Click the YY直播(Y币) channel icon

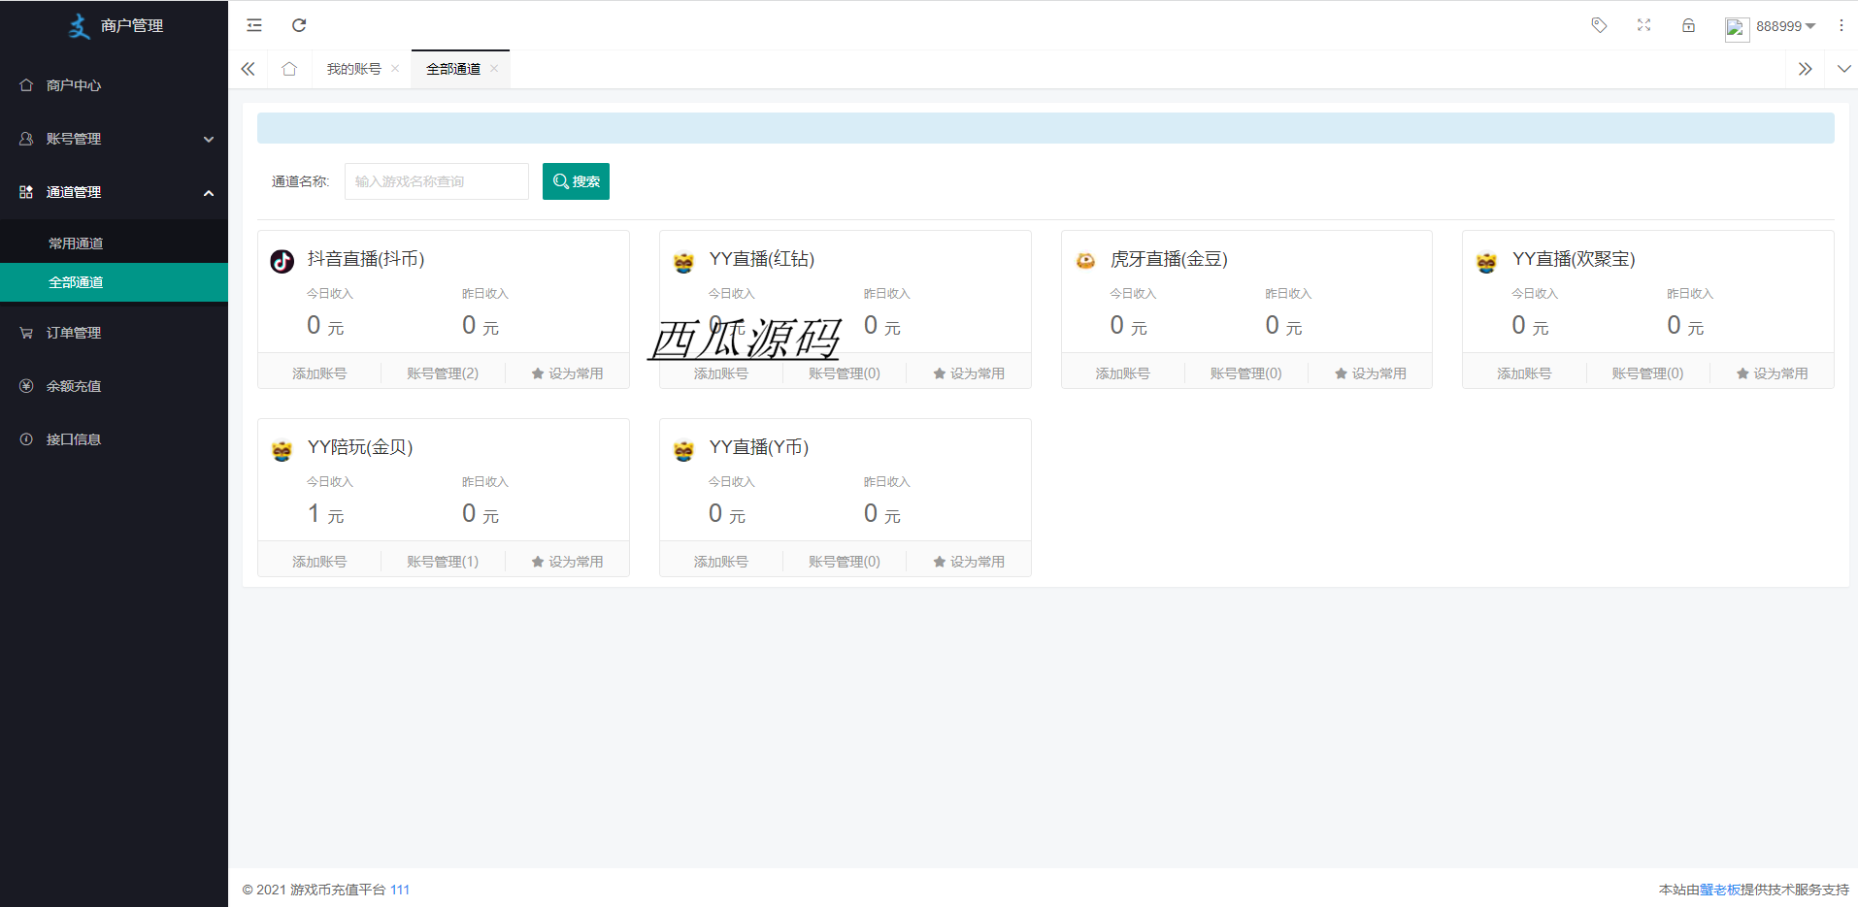pos(684,449)
